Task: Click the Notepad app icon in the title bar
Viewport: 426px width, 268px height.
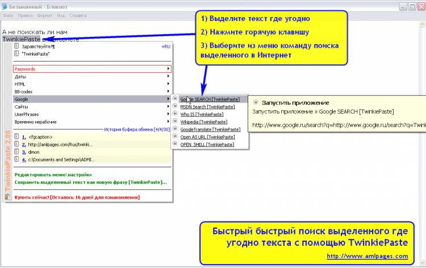Action: coord(4,6)
